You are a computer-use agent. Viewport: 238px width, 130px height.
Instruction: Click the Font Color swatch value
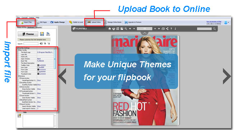[42, 72]
